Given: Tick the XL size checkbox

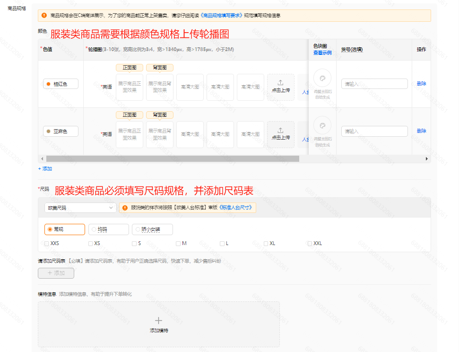Looking at the screenshot, I should point(266,244).
